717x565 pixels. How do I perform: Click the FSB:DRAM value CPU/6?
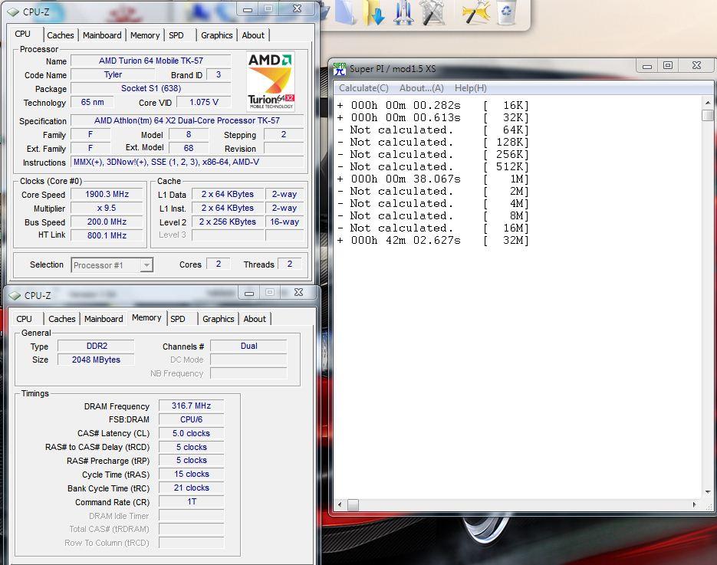(x=191, y=419)
